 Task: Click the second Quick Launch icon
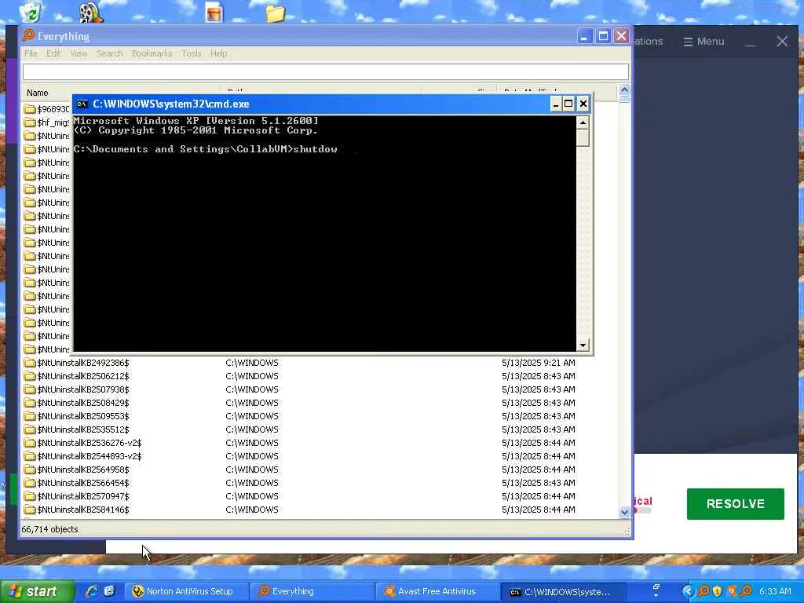click(x=109, y=591)
